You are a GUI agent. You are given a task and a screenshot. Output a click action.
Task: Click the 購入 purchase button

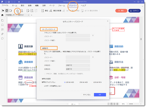(x=121, y=11)
